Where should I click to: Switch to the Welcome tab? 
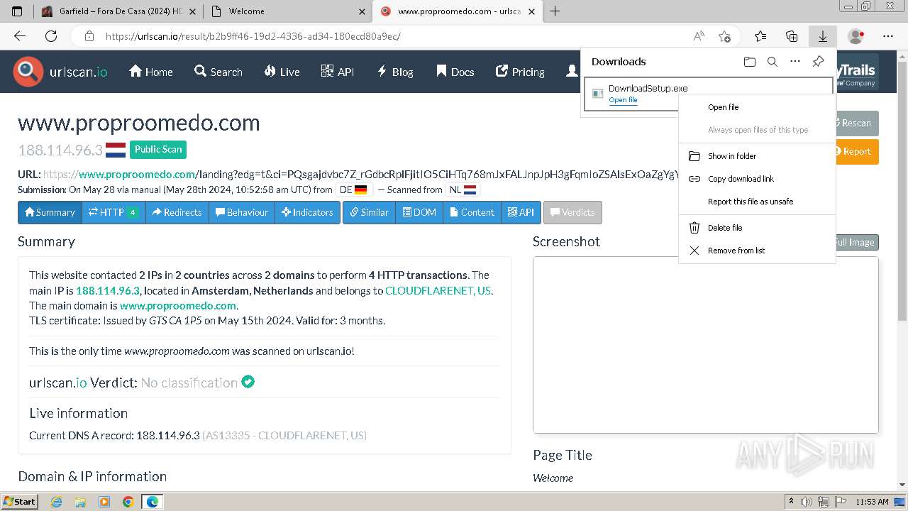coord(287,11)
